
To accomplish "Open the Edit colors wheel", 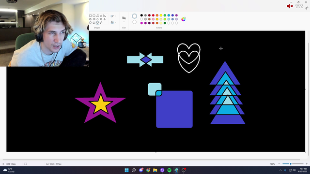I will click(184, 19).
